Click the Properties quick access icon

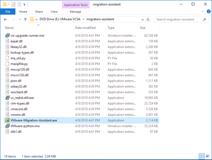tap(13, 4)
